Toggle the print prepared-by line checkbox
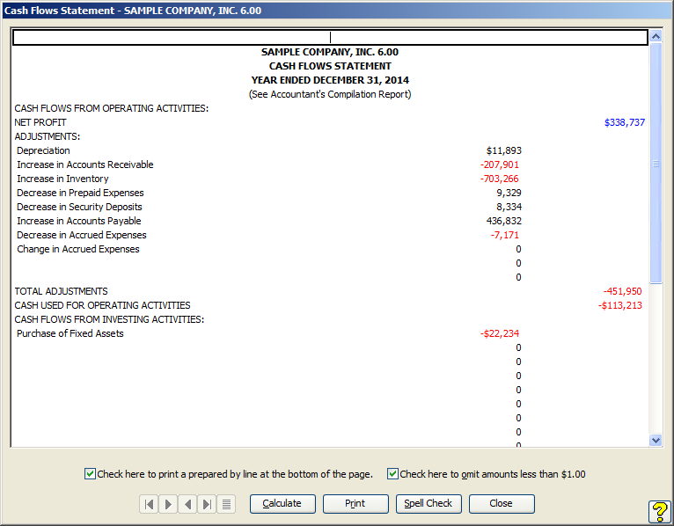Screen dimensions: 674x526 point(90,474)
